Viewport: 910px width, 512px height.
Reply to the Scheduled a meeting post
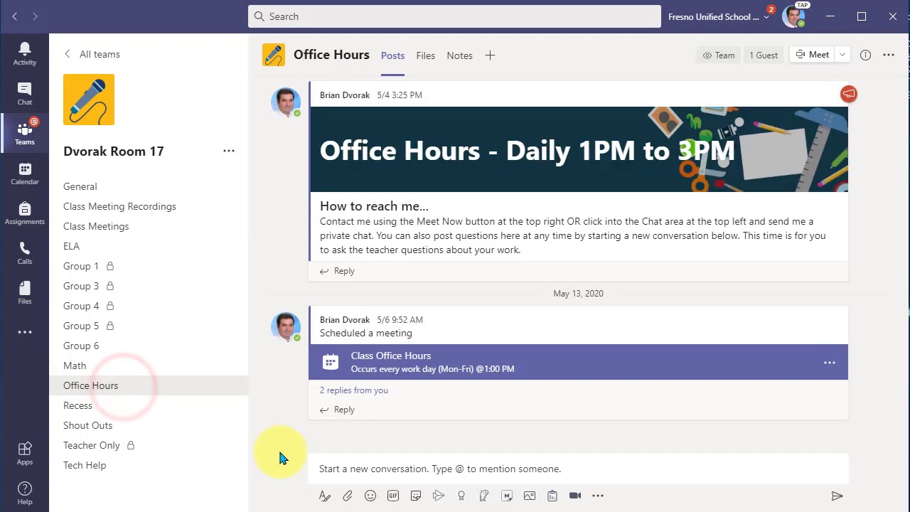(337, 410)
